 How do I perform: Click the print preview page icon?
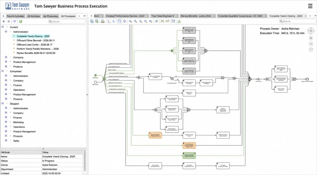tap(108, 21)
